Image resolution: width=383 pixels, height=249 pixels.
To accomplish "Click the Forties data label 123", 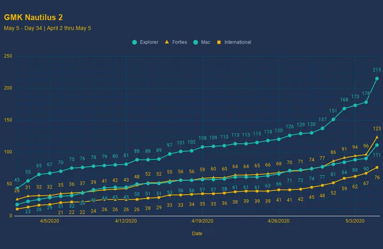I will coord(377,128).
